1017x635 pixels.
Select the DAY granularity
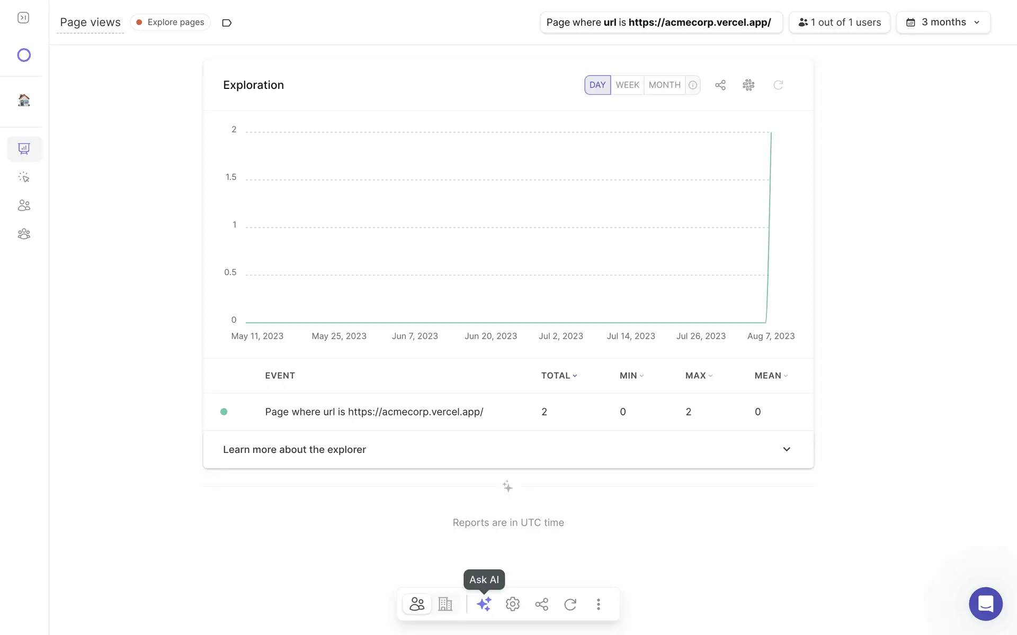click(x=597, y=85)
